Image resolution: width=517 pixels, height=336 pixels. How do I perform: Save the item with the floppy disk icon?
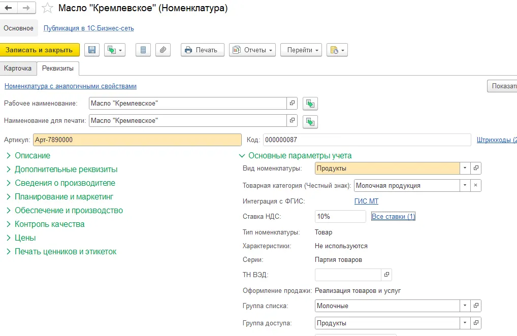click(x=92, y=50)
